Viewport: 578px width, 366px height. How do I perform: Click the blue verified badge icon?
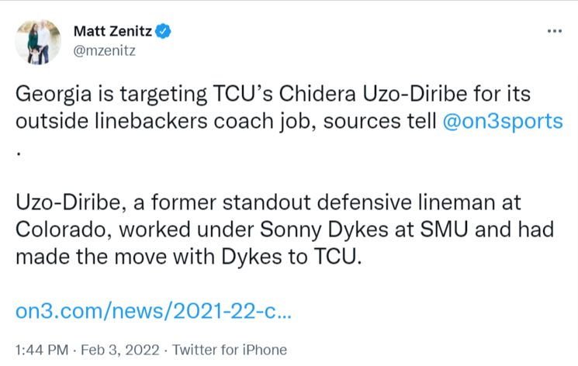point(164,32)
